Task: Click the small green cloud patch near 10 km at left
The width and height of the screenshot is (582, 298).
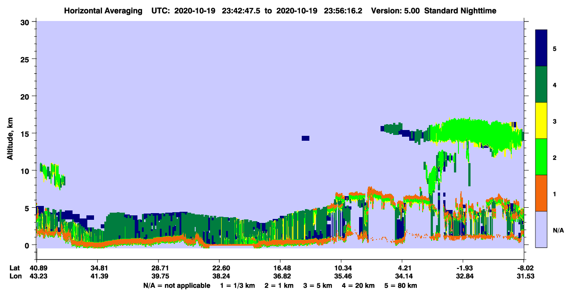Action: [52, 175]
